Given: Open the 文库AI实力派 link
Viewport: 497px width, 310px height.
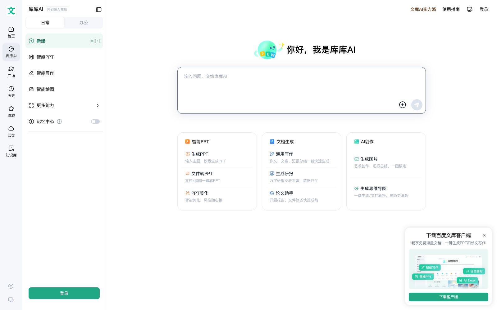Looking at the screenshot, I should point(423,9).
